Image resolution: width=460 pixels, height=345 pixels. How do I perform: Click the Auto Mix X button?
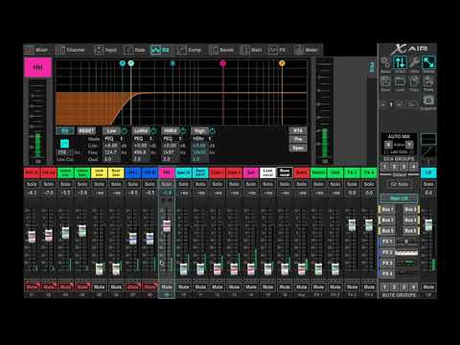pyautogui.click(x=388, y=145)
